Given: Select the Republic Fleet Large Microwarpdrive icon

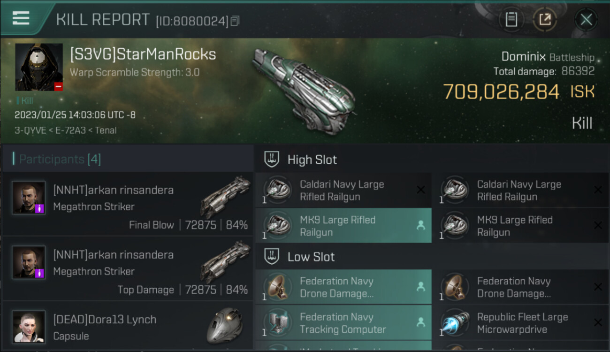Looking at the screenshot, I should 455,323.
